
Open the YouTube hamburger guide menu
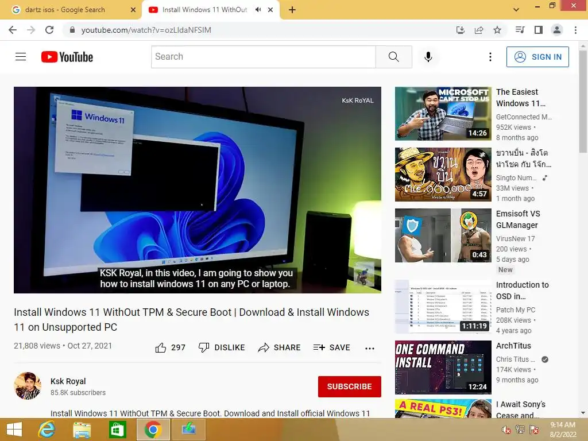pyautogui.click(x=21, y=57)
